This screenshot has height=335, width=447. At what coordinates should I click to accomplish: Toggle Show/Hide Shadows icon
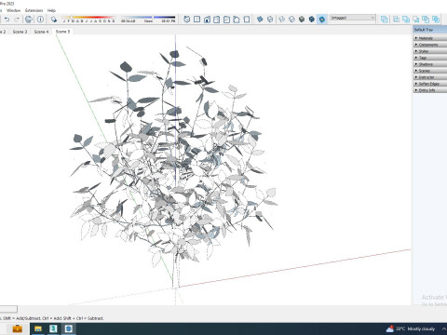54,20
